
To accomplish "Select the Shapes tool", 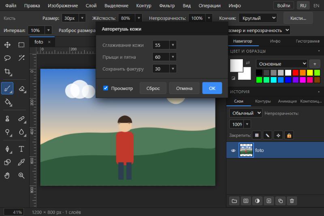I will pos(7,162).
